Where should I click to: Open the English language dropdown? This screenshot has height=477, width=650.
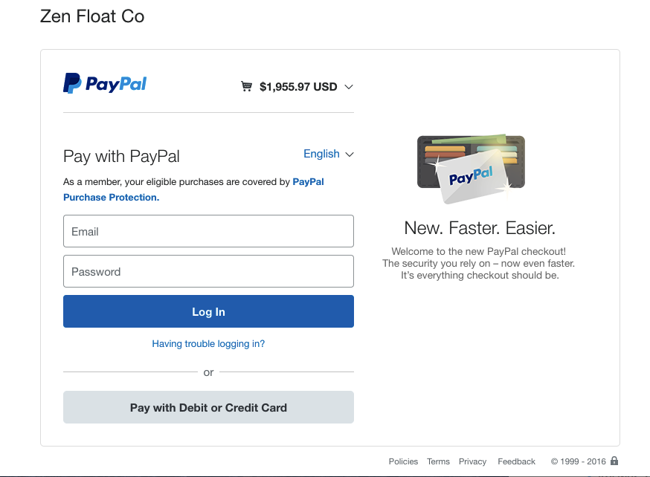click(328, 154)
